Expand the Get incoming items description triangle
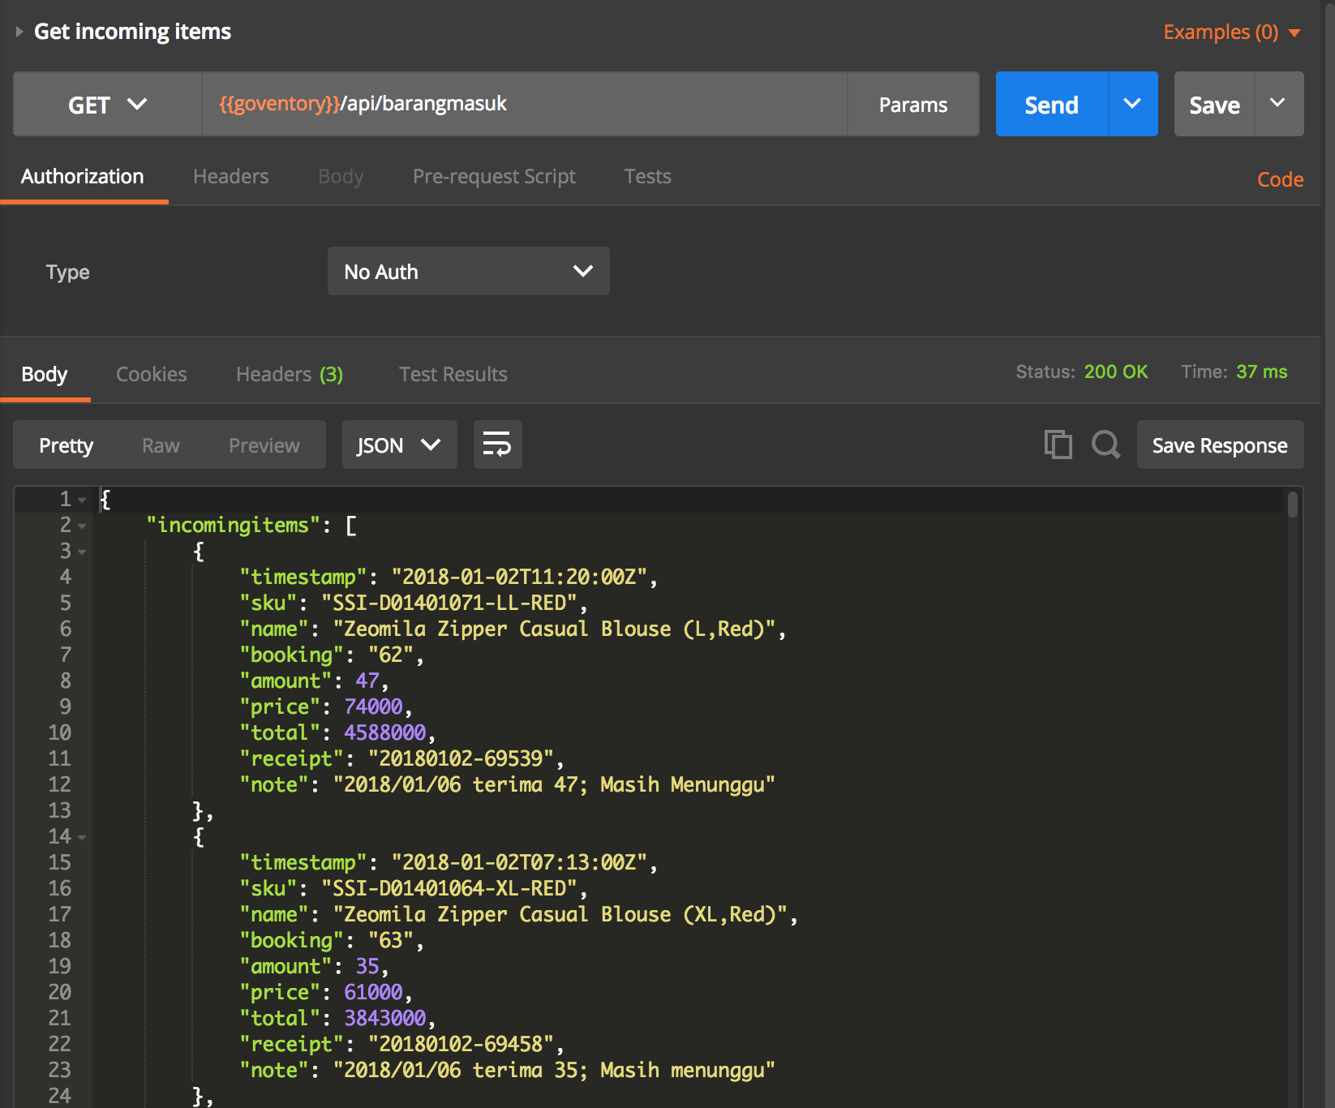The width and height of the screenshot is (1335, 1108). (x=19, y=32)
